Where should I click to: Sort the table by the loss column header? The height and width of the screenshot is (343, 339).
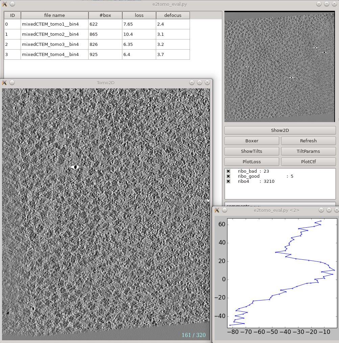coord(139,15)
